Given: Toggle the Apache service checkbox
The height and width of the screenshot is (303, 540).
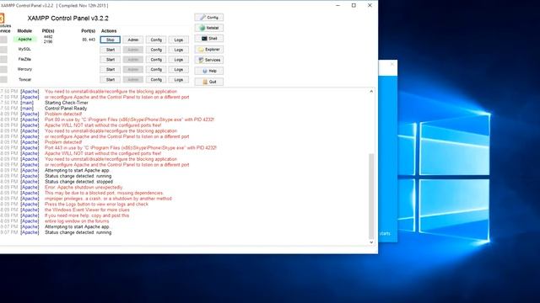Looking at the screenshot, I should (3, 40).
